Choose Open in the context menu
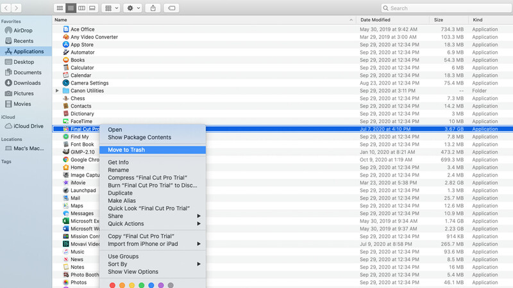The height and width of the screenshot is (288, 513). point(153,130)
